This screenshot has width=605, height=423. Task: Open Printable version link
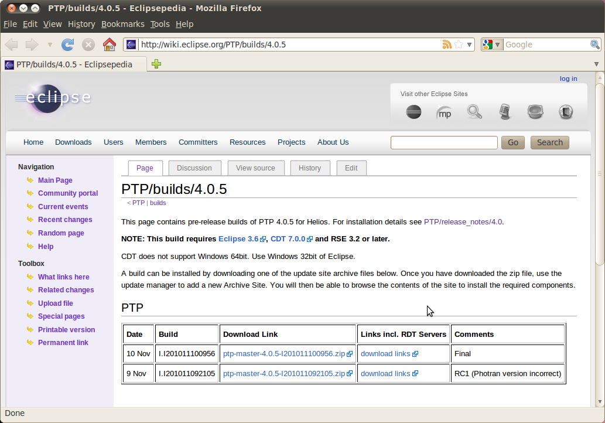(x=66, y=330)
